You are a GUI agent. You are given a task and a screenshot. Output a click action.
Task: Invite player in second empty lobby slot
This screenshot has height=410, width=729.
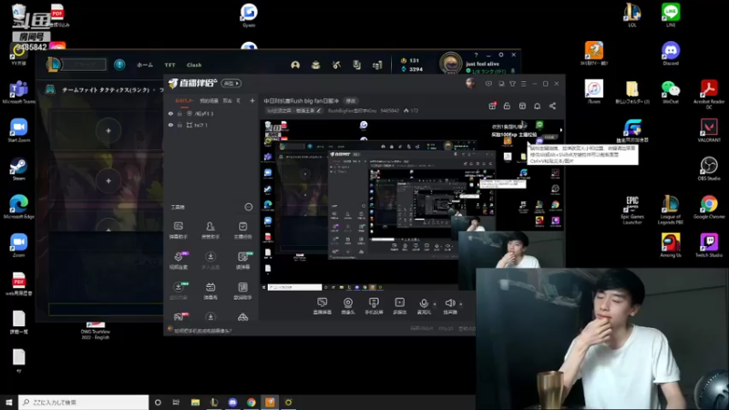pyautogui.click(x=108, y=180)
